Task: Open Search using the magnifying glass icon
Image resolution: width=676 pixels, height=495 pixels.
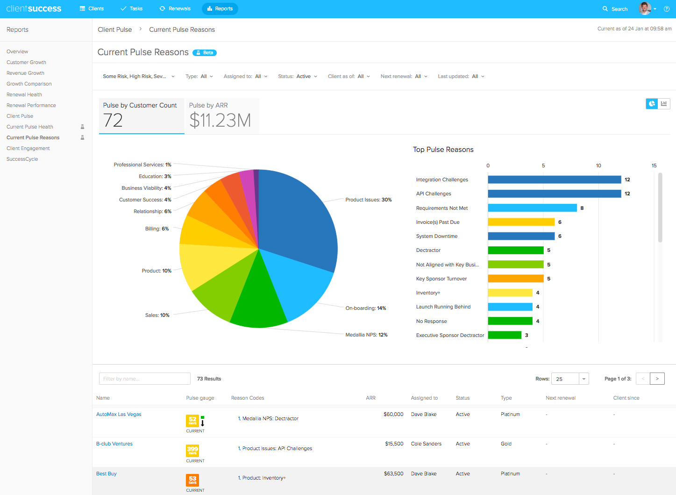Action: click(604, 8)
